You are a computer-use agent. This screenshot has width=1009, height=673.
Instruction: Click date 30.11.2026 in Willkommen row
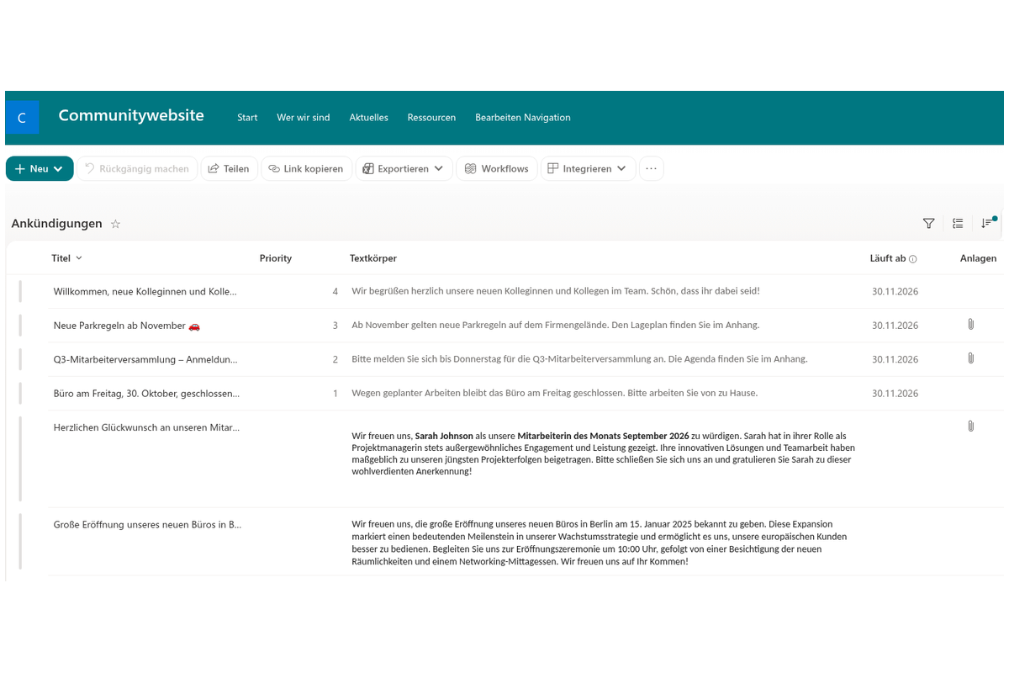click(x=895, y=292)
